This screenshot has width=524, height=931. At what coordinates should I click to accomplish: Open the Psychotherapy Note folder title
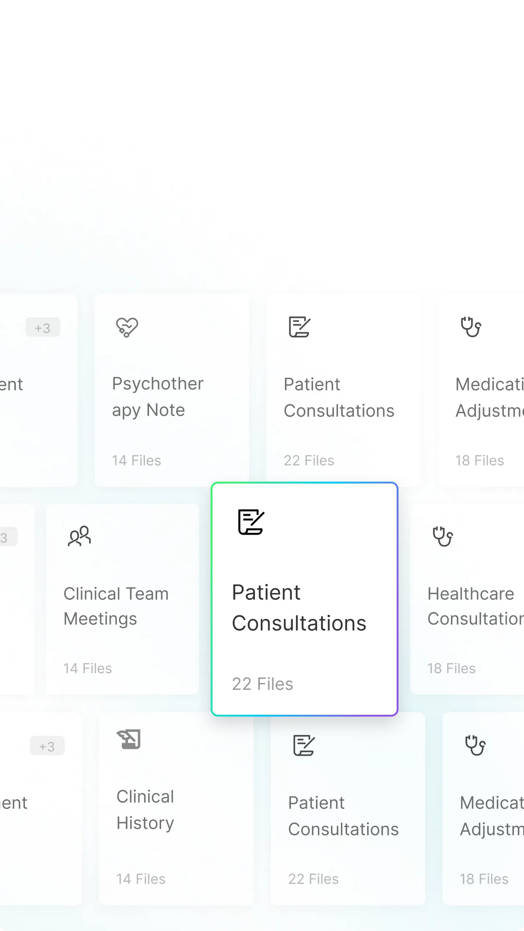(x=158, y=397)
